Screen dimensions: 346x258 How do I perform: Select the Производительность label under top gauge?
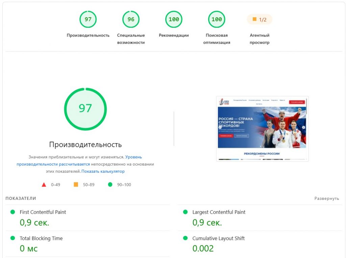[88, 35]
